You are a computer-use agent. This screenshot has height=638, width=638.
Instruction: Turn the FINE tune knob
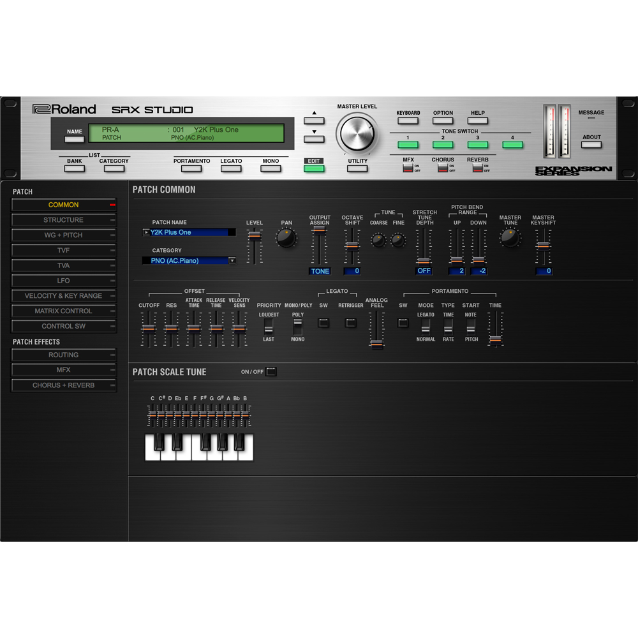click(398, 240)
